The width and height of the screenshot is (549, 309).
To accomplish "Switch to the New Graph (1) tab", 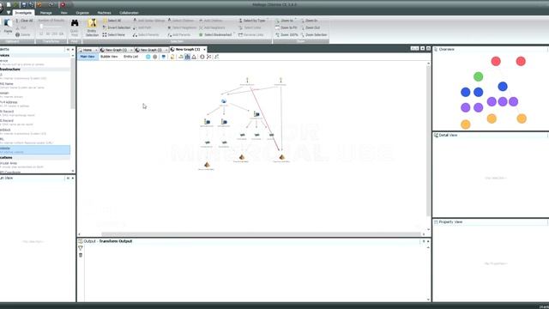I will click(116, 50).
